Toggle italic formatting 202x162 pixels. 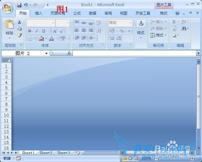point(36,31)
